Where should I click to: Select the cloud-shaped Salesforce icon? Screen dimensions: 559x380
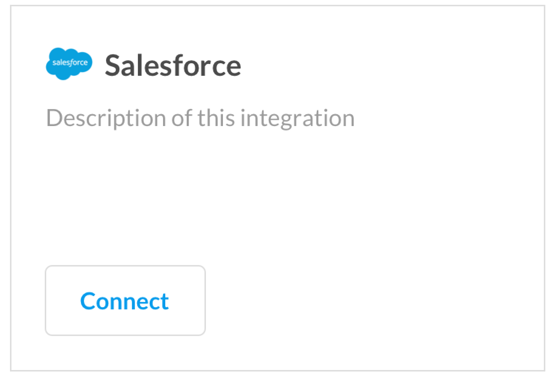point(69,64)
